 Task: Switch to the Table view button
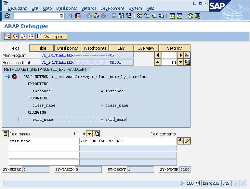[42, 48]
